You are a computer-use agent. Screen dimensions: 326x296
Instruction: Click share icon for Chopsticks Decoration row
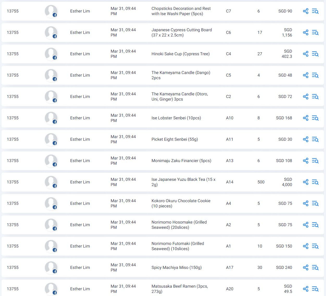click(305, 11)
